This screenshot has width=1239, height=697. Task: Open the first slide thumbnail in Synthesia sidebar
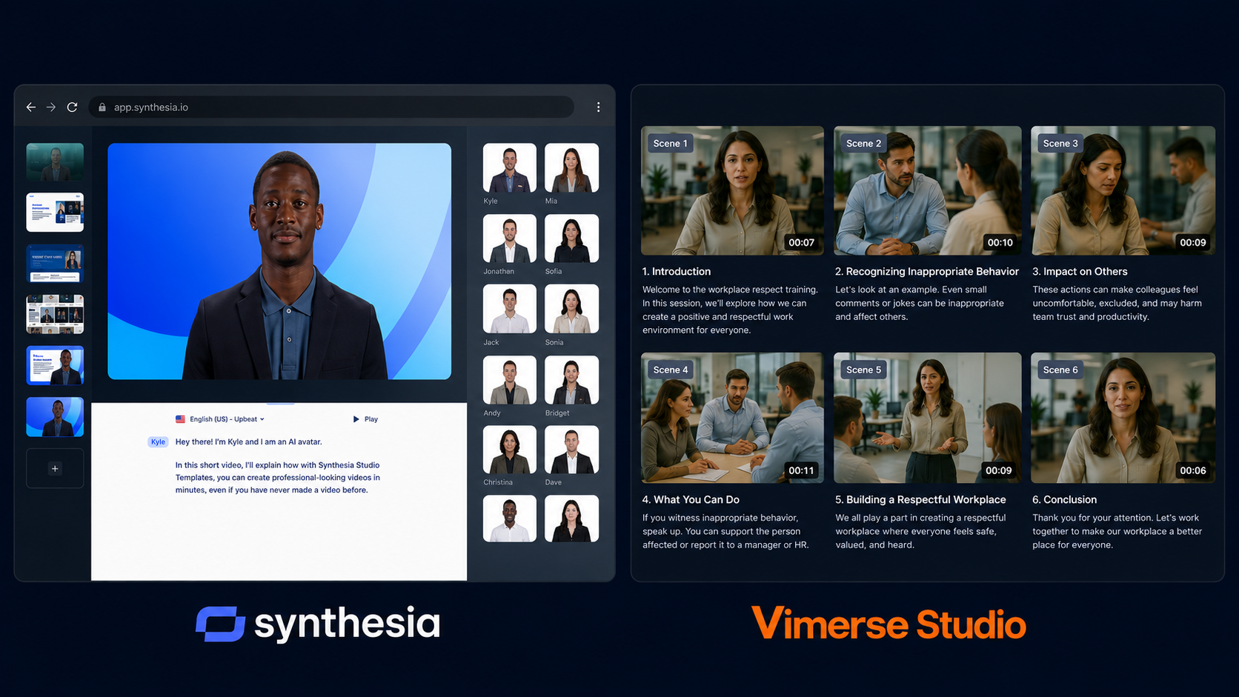click(x=55, y=162)
